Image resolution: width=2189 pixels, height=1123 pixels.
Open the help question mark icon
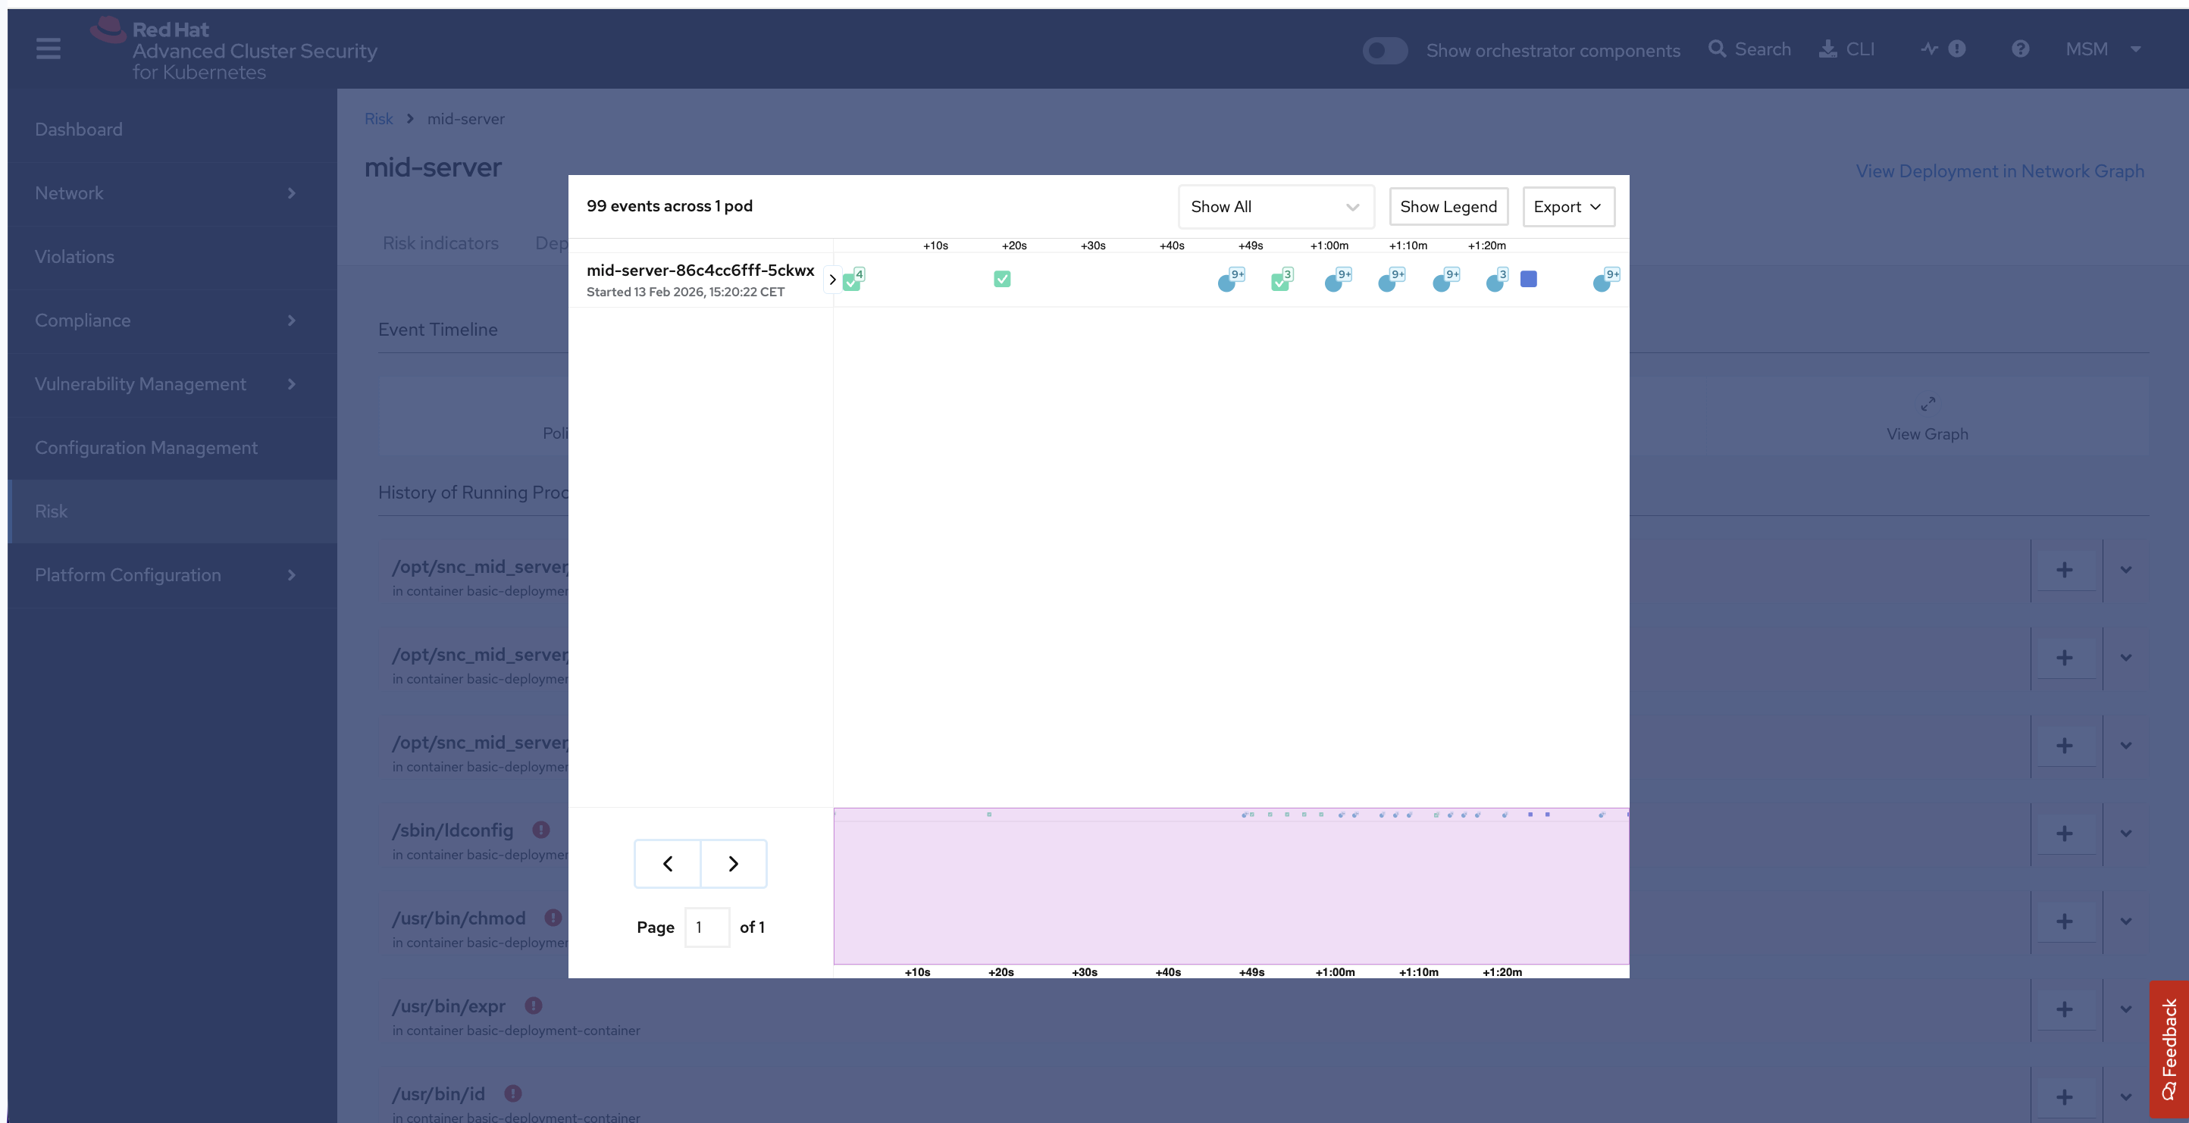tap(2020, 49)
